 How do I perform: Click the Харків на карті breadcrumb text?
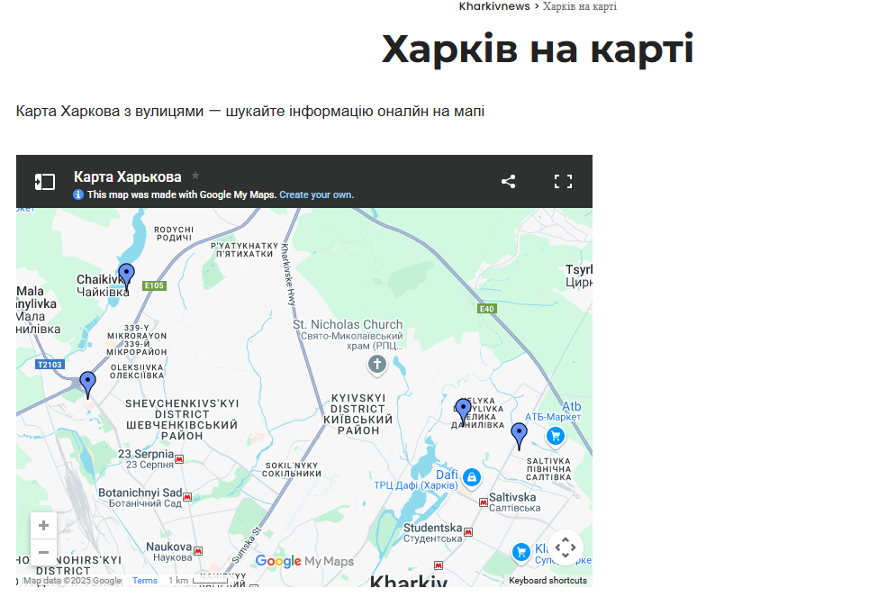tap(579, 7)
